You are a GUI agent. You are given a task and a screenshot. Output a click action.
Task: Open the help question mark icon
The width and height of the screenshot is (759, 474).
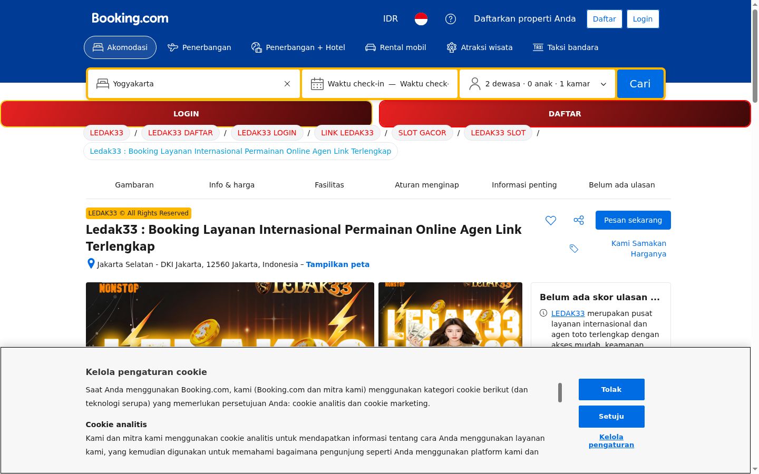451,19
